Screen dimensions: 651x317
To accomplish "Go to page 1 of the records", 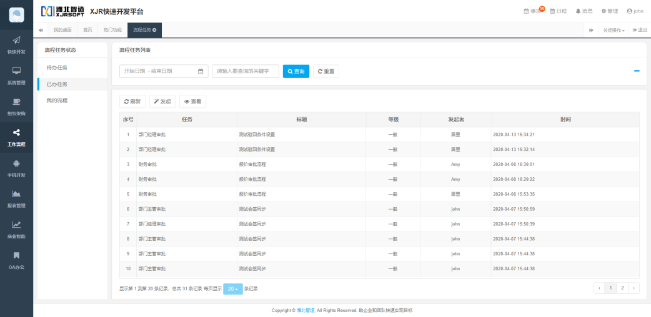I will point(610,288).
